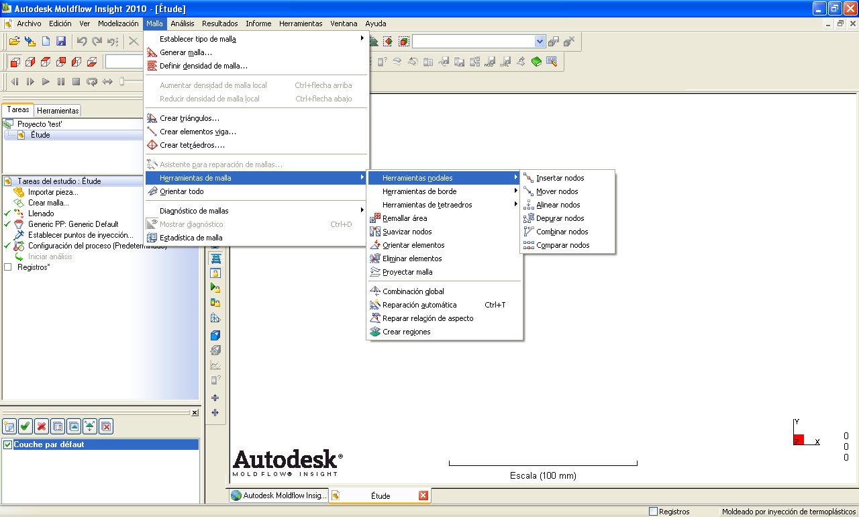Click the red X delete layer icon
This screenshot has width=859, height=517.
42,426
